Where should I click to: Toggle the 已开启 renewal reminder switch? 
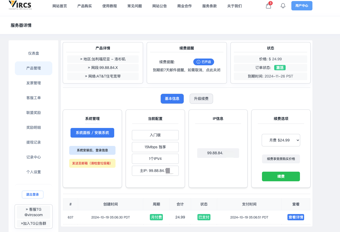pyautogui.click(x=203, y=62)
